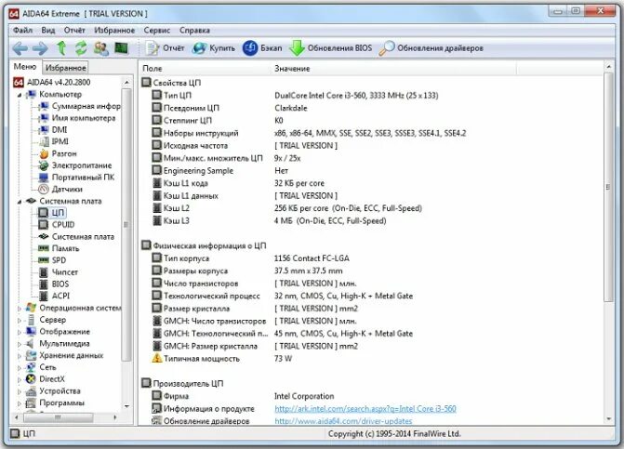
Task: Collapse the Компьютер tree node
Action: click(x=20, y=95)
